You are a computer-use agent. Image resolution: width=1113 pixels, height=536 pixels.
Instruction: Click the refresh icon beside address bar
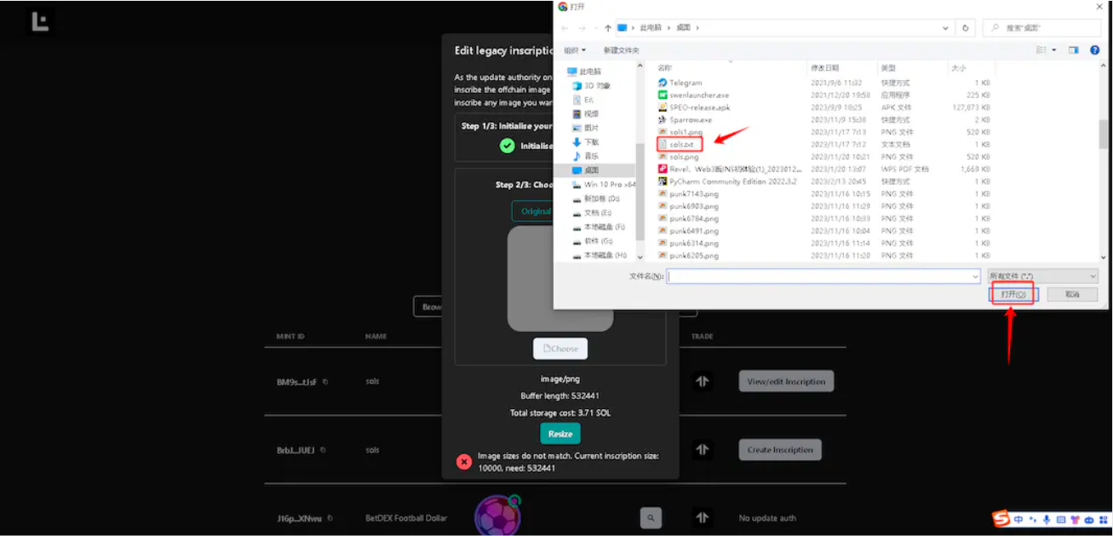pyautogui.click(x=965, y=28)
